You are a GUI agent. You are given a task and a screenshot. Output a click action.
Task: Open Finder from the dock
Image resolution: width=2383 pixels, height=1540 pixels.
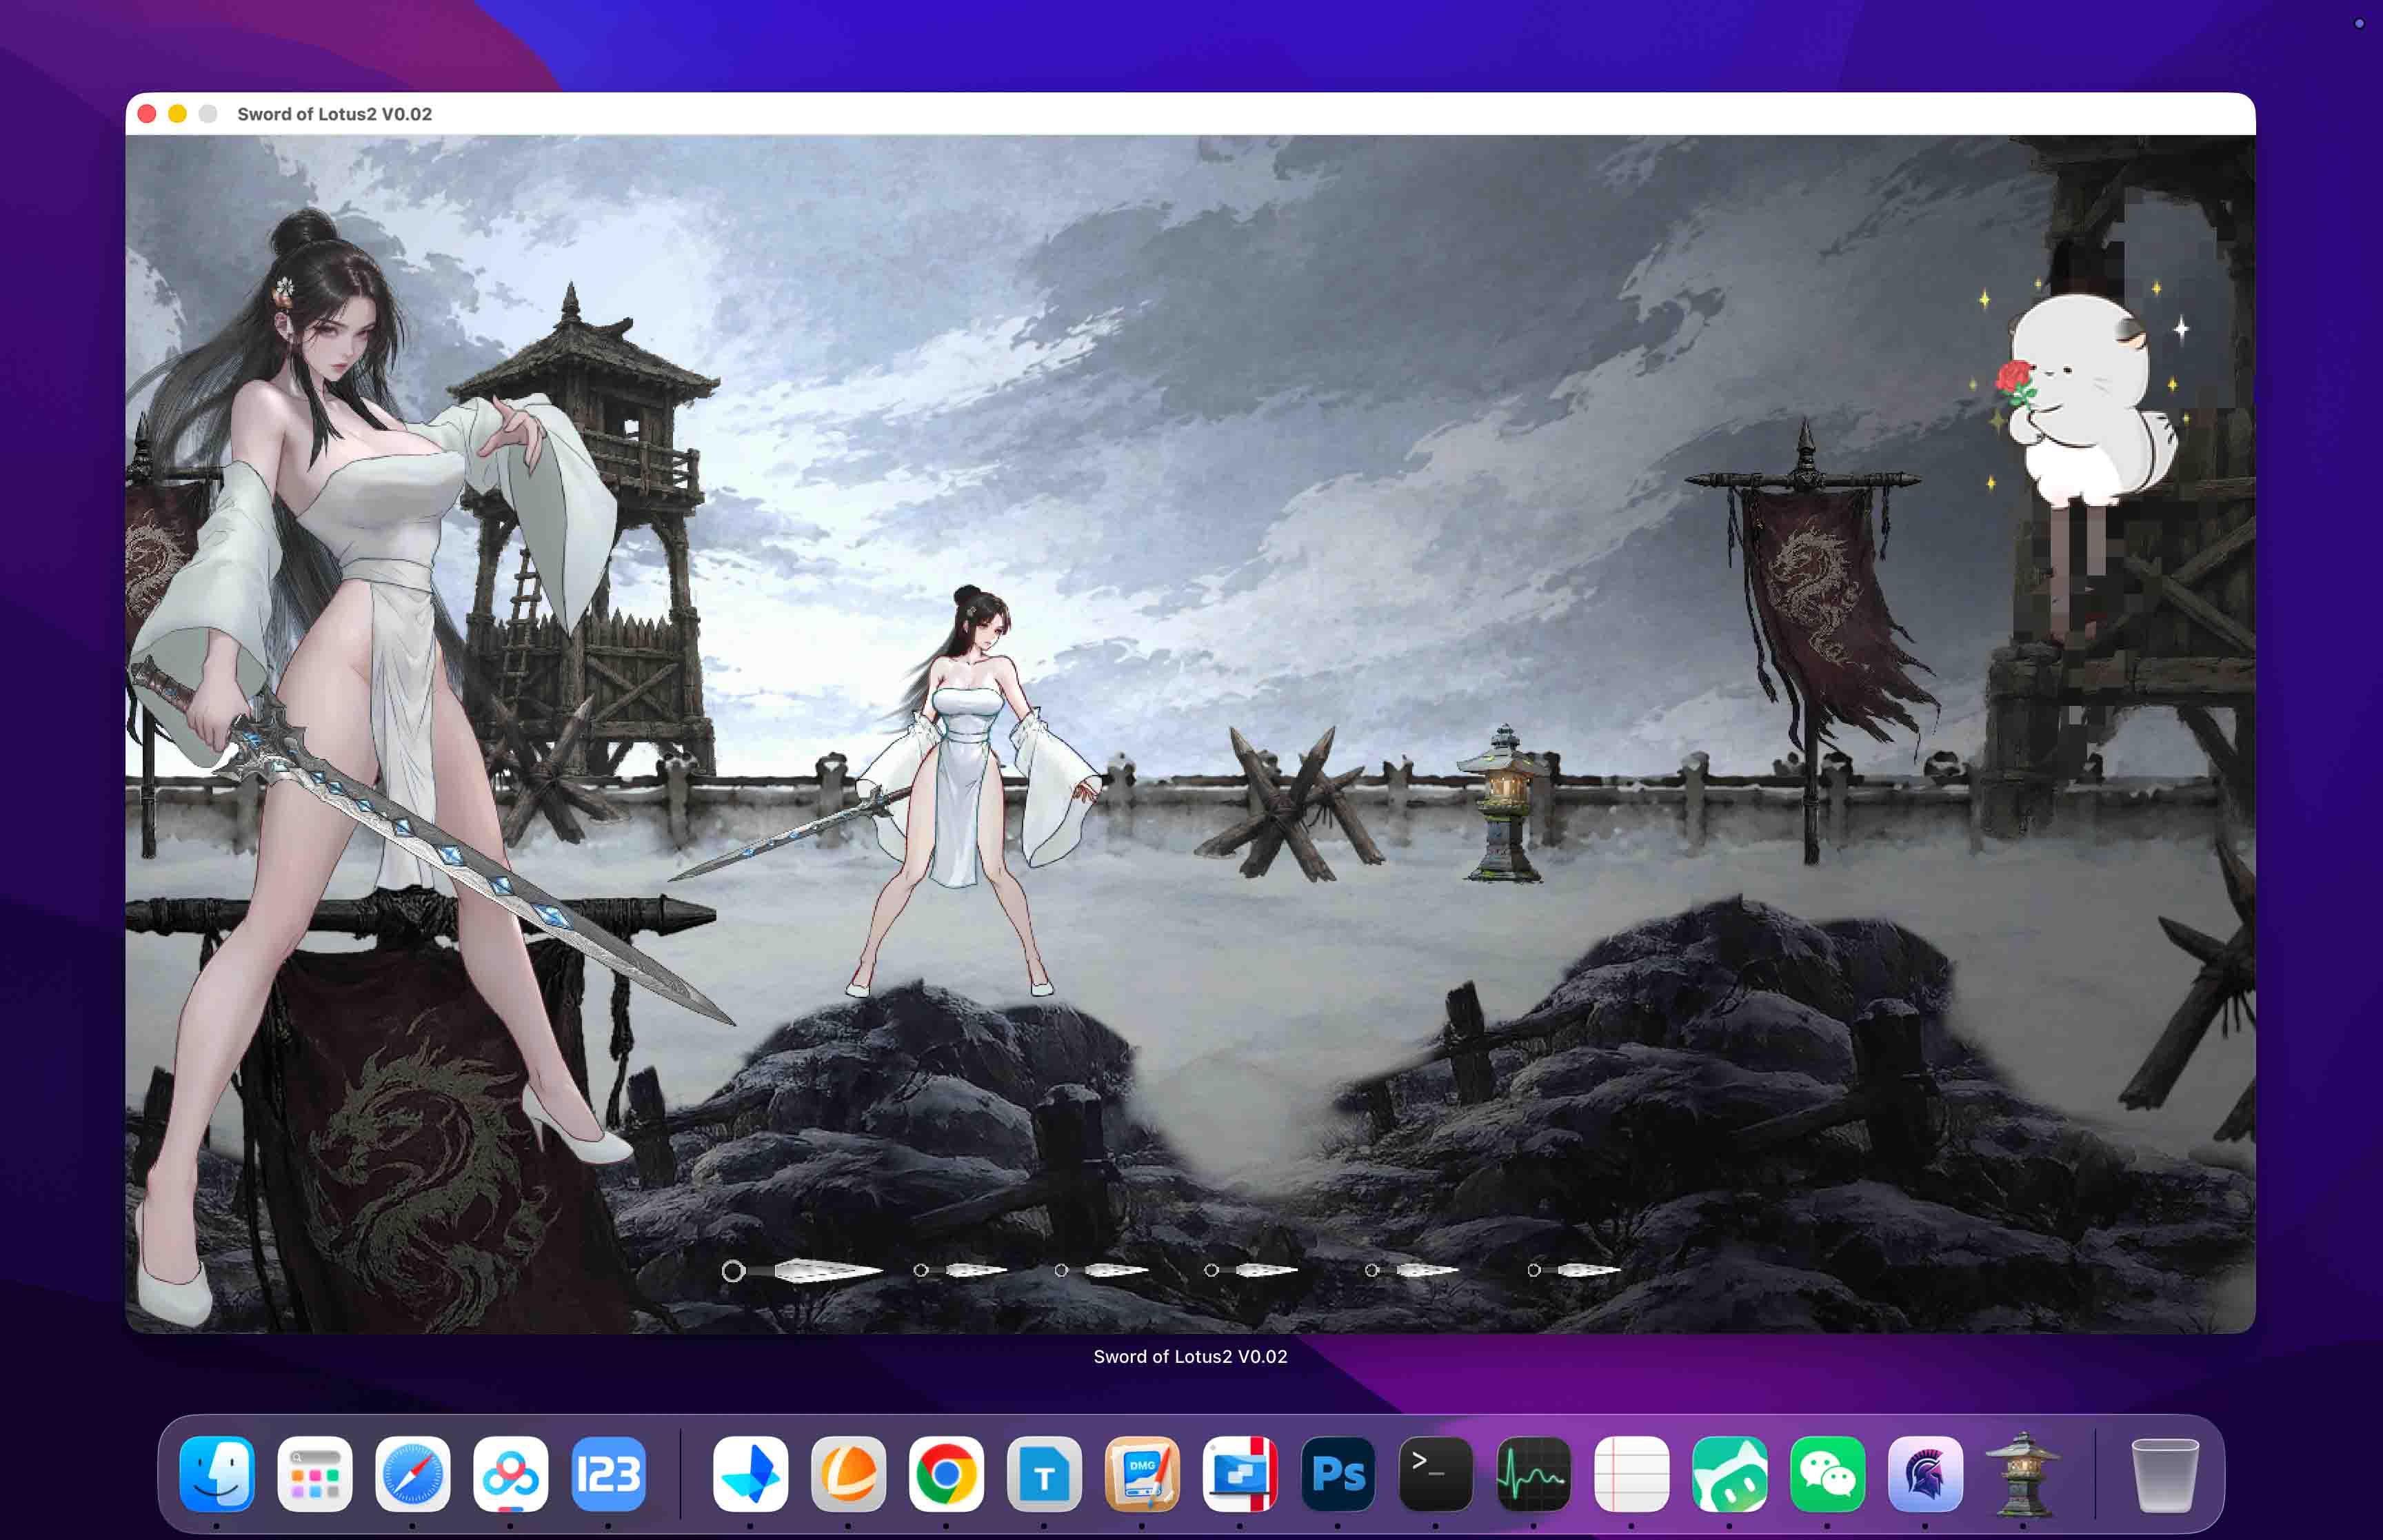pyautogui.click(x=217, y=1474)
